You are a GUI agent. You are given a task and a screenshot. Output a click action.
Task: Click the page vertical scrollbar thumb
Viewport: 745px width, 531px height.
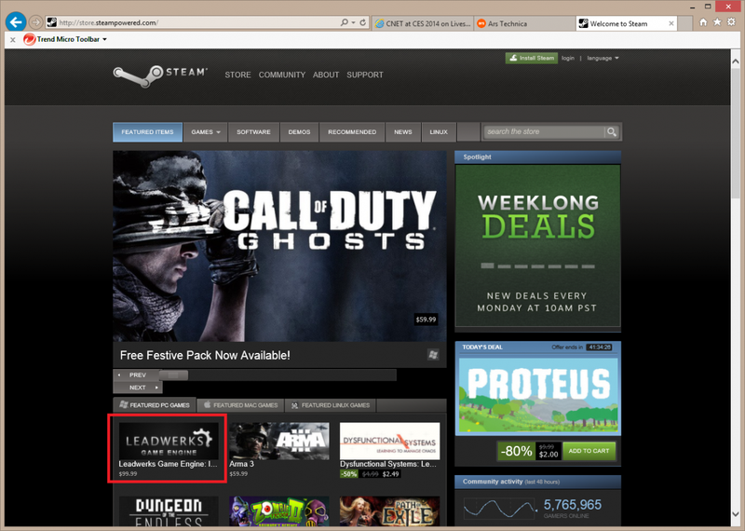735,133
